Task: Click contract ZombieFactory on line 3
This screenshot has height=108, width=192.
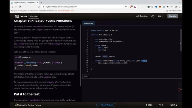Action: (x=101, y=35)
